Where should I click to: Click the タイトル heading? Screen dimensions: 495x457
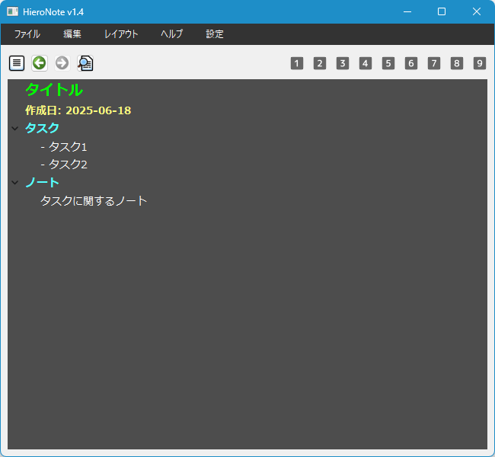point(54,90)
